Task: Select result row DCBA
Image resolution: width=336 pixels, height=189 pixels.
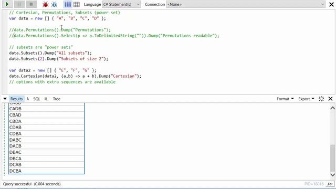Action: (x=46, y=171)
